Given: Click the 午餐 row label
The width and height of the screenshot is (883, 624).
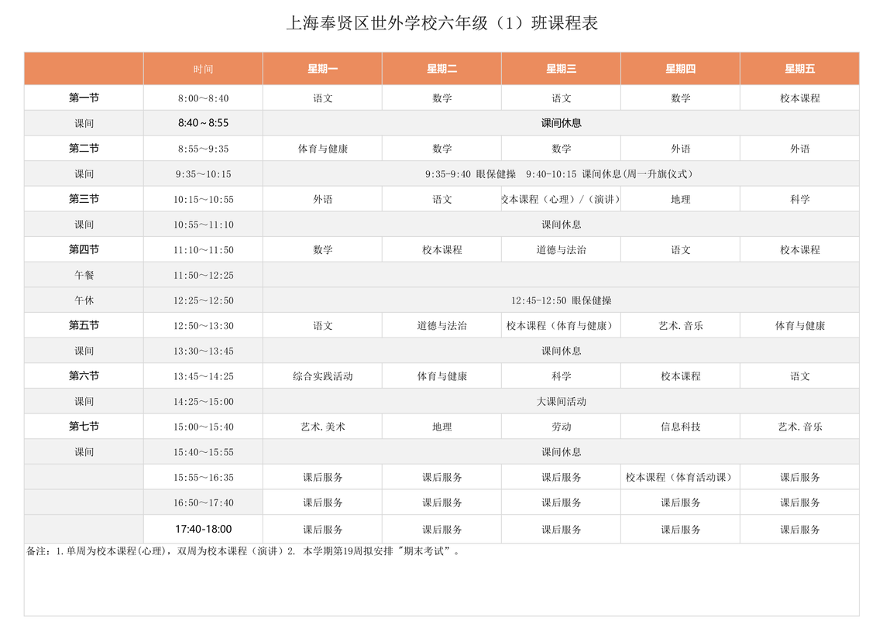Looking at the screenshot, I should tap(84, 275).
